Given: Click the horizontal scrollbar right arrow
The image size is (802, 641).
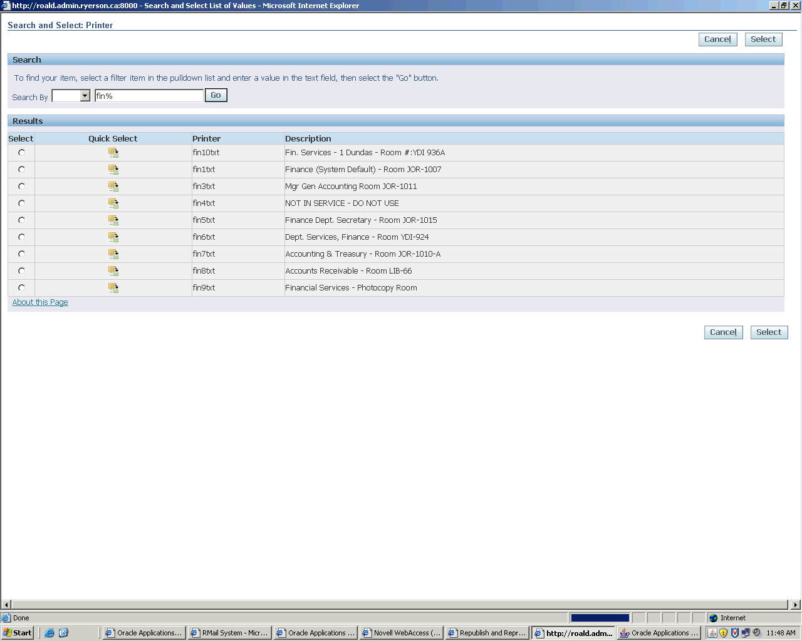Looking at the screenshot, I should [796, 605].
